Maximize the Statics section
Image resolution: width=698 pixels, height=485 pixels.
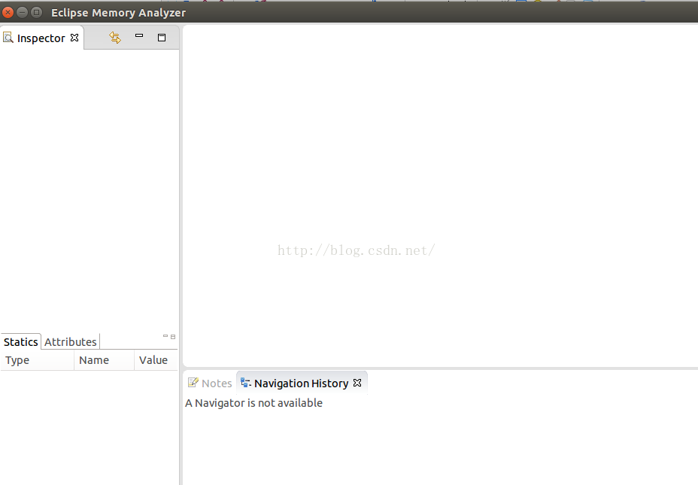[173, 337]
